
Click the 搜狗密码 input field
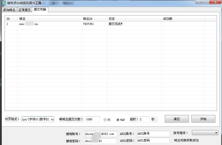(x=101, y=141)
